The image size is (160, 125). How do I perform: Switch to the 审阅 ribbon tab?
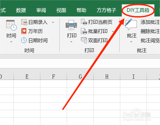tap(41, 10)
